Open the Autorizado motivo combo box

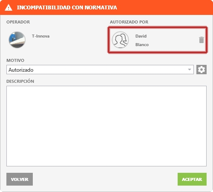[x=100, y=70]
